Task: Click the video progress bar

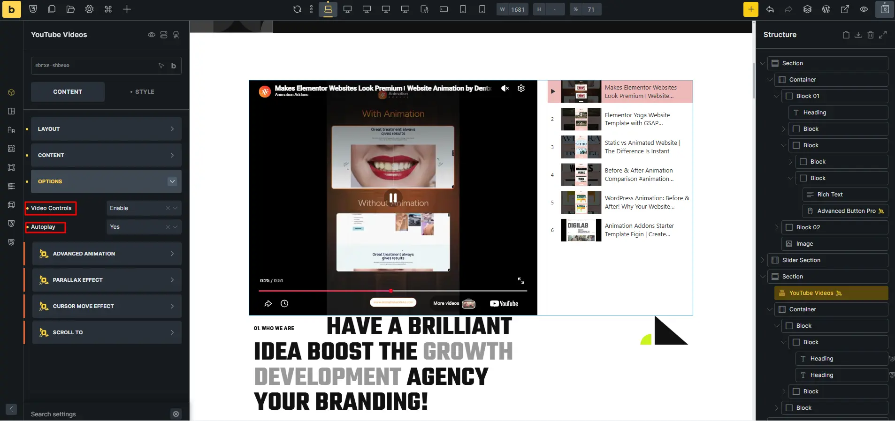Action: pos(393,291)
